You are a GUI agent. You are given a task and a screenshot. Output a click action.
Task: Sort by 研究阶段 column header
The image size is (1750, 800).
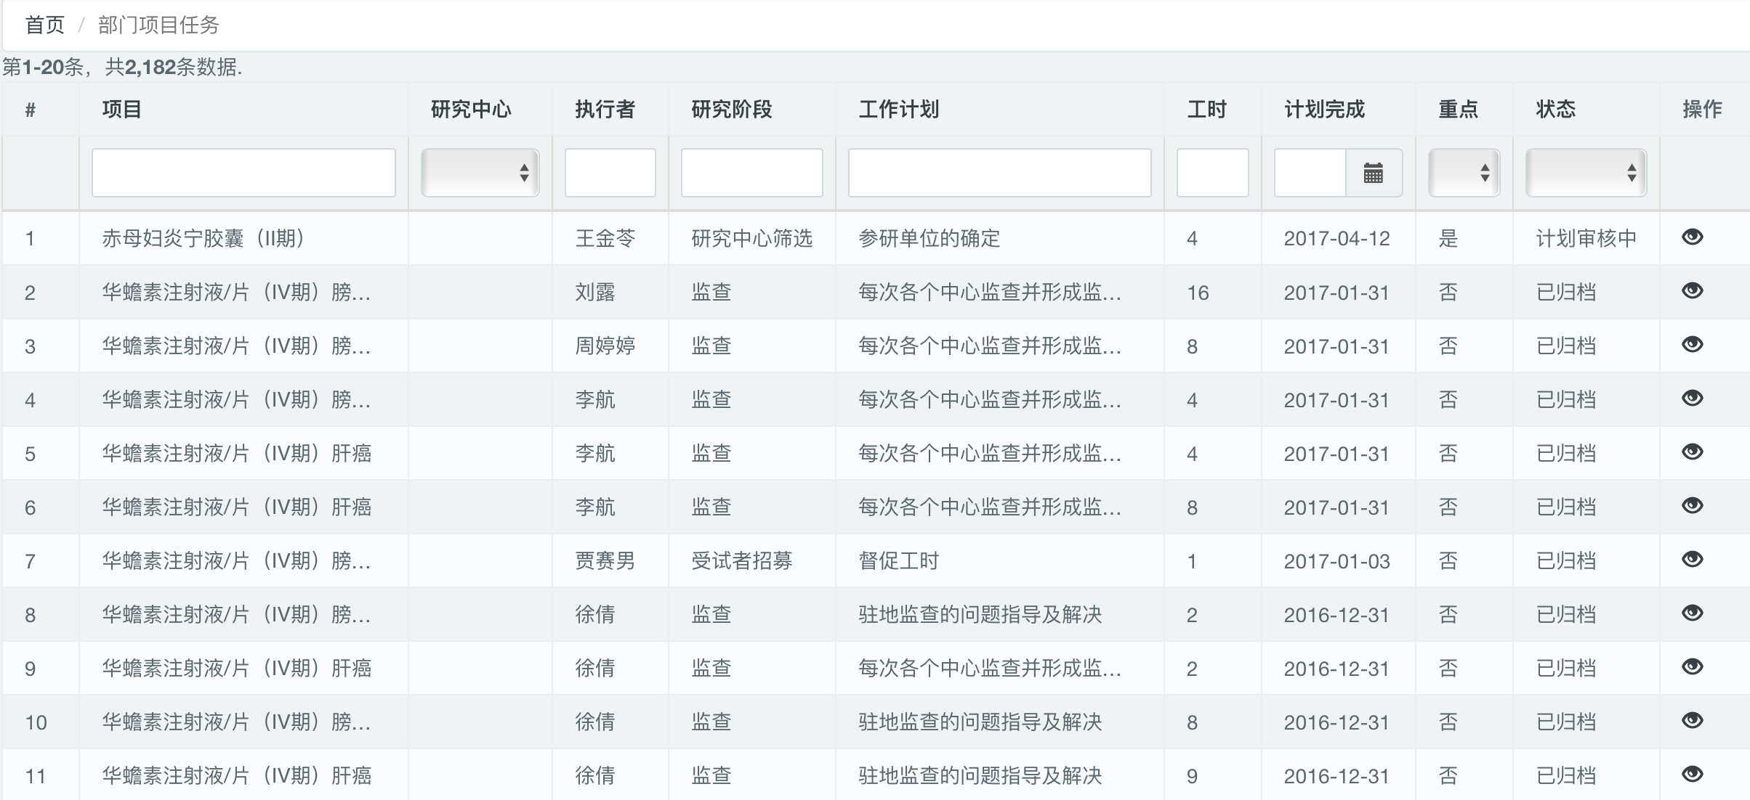(731, 110)
